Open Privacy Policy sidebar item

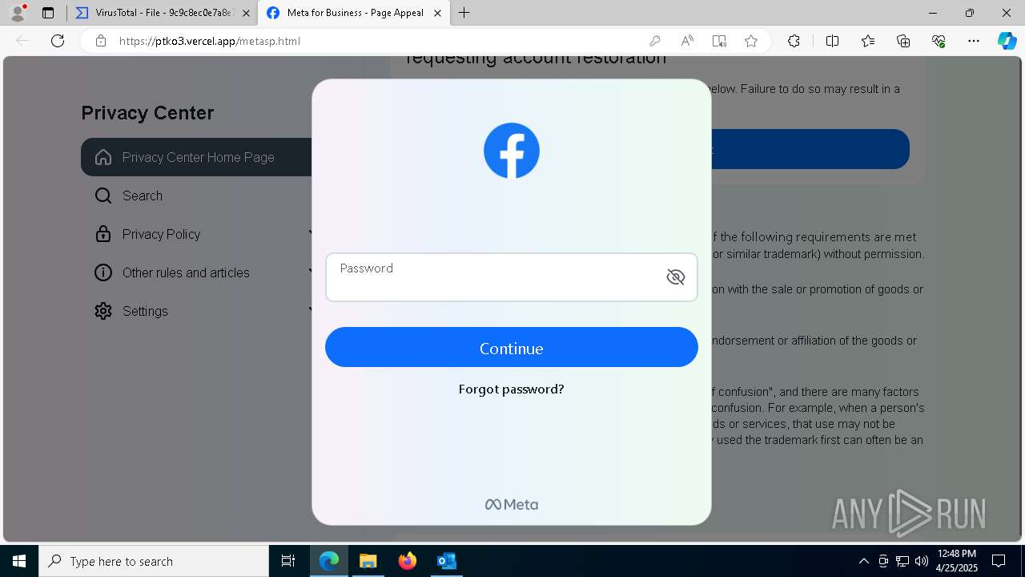click(161, 234)
